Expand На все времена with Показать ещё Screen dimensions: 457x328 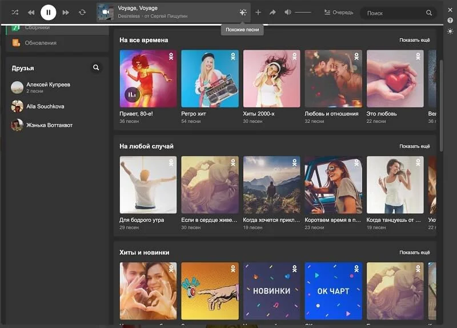tap(414, 41)
